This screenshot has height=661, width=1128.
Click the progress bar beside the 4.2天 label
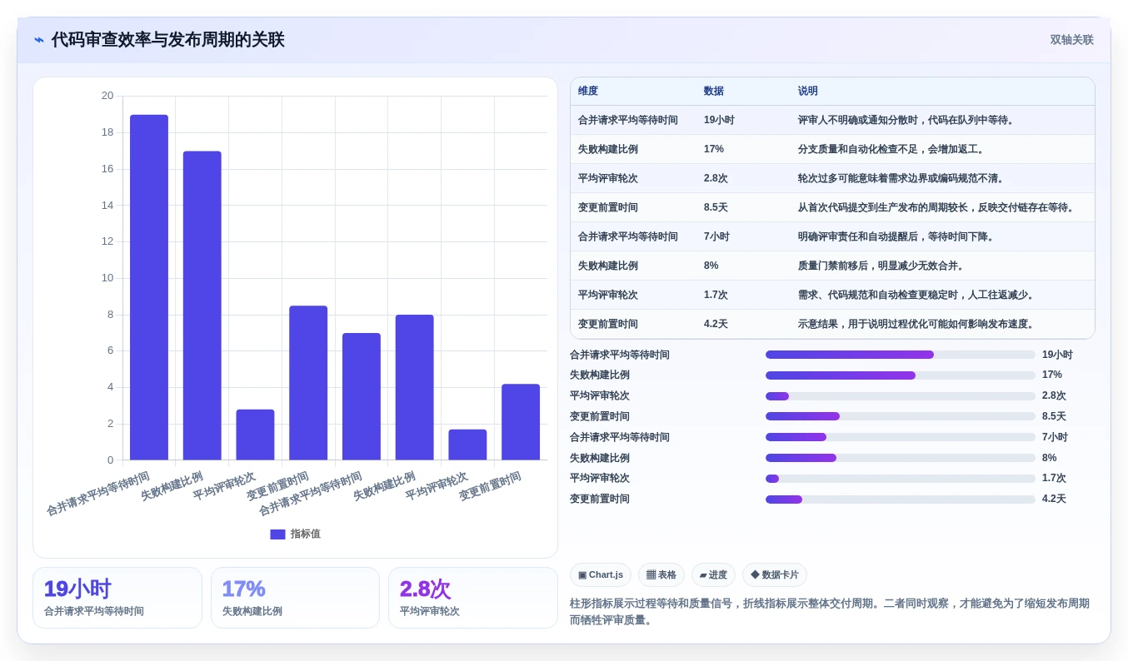coord(901,499)
